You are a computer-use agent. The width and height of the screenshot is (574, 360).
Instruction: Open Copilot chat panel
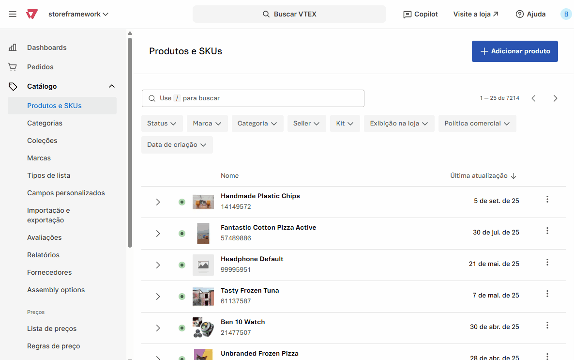click(x=420, y=14)
